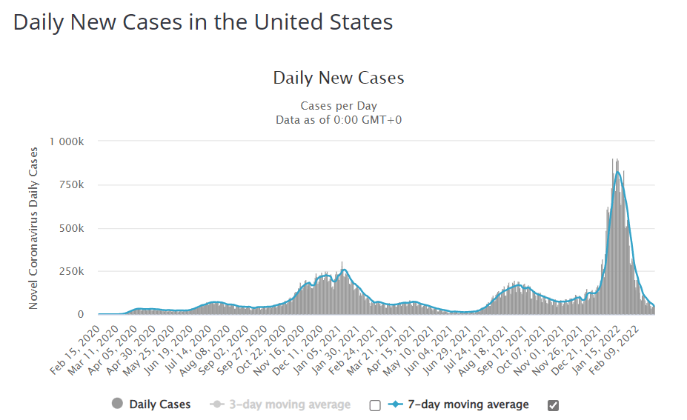Click the January 2022 peak of the chart
This screenshot has width=687, height=420.
[x=617, y=172]
